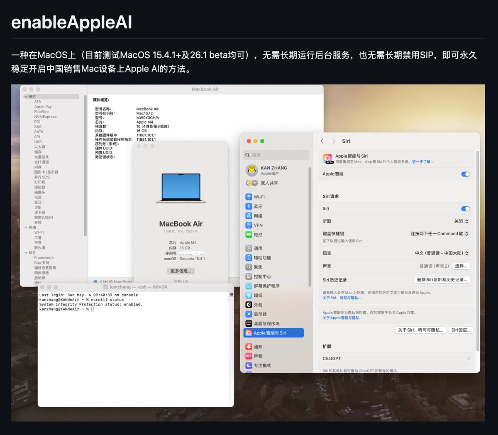Select Raw支持 in System Information
The height and width of the screenshot is (435, 498).
[x=41, y=263]
